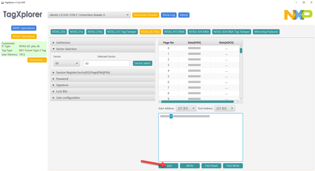Click the Page No column header

coord(168,43)
